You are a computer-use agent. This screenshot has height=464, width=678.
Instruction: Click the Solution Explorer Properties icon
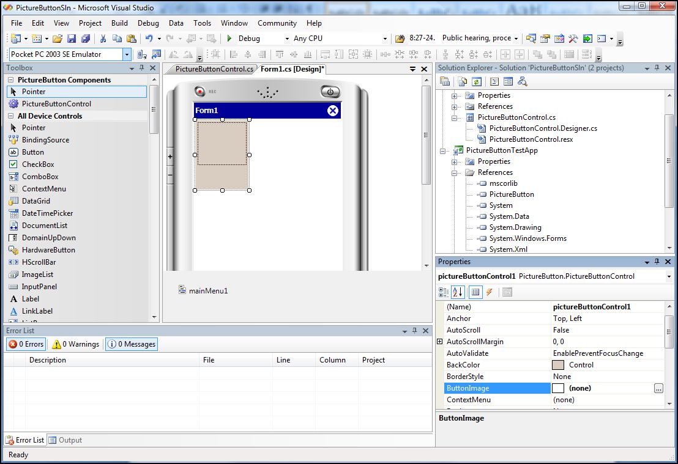444,82
